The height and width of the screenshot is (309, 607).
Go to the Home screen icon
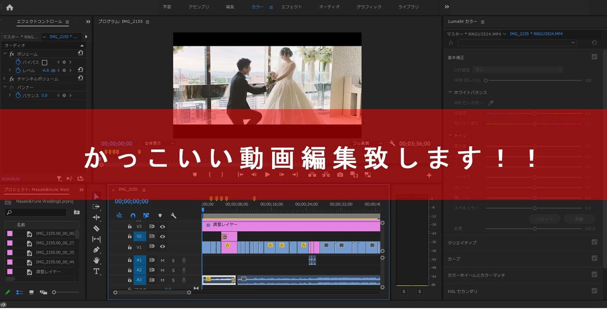point(9,7)
